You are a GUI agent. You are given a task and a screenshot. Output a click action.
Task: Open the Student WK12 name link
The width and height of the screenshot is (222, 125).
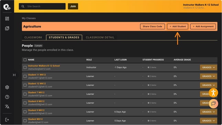35,119
